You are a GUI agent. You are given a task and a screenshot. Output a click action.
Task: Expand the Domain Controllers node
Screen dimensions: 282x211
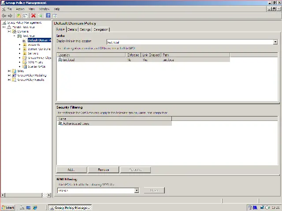pyautogui.click(x=19, y=49)
